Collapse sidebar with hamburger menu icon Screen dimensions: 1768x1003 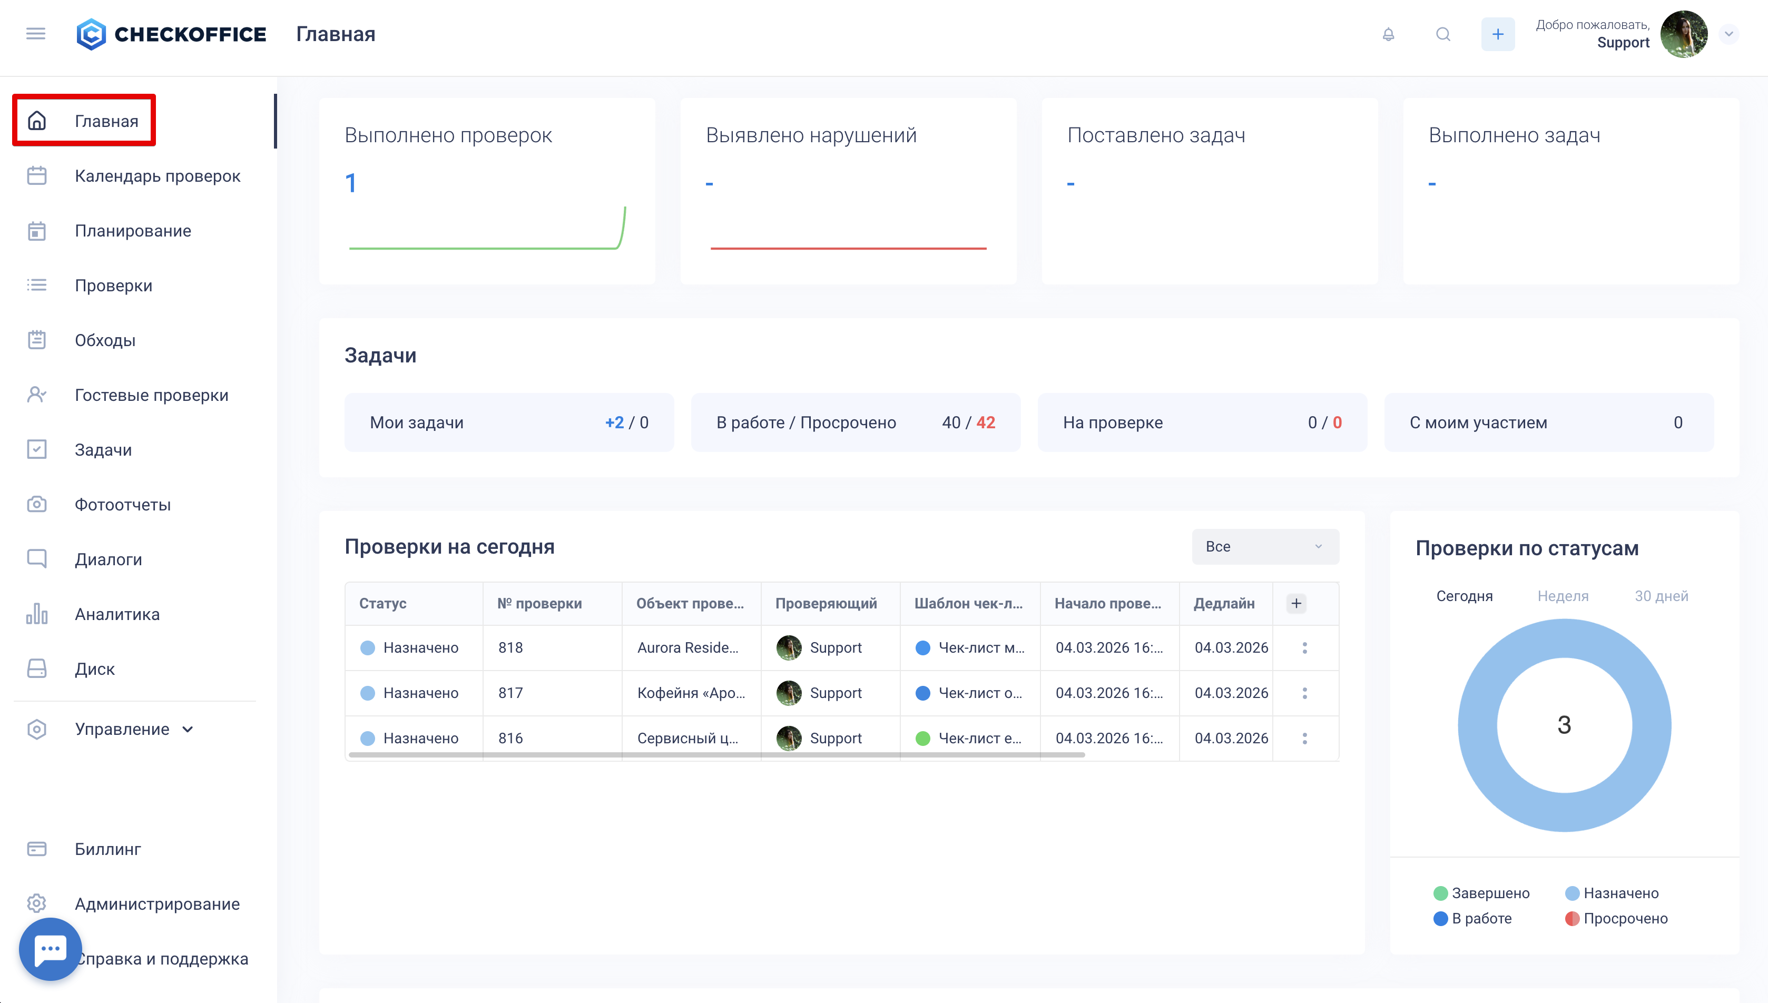point(36,34)
